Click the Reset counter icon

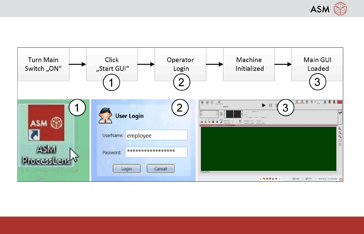(x=240, y=121)
